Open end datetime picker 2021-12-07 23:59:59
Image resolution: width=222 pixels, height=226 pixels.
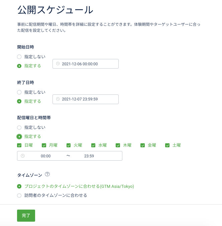point(86,99)
